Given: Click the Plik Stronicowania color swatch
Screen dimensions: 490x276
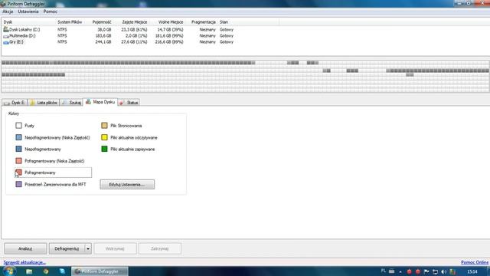Looking at the screenshot, I should (x=104, y=126).
